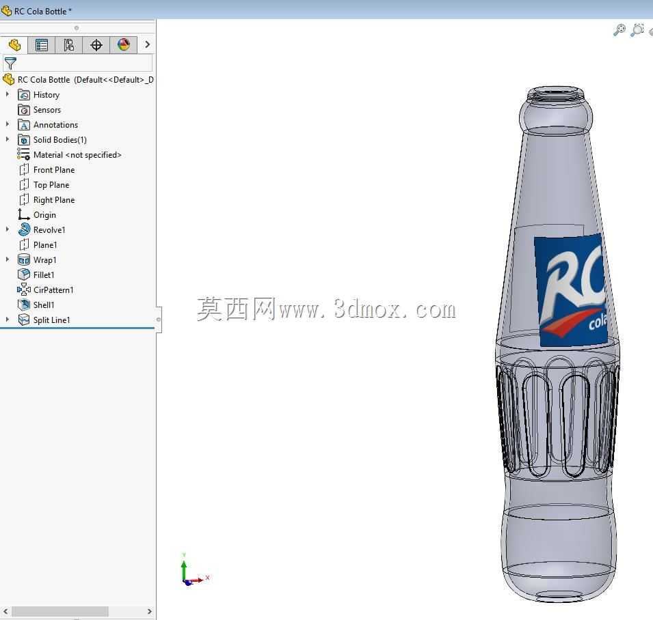Select the CirPattern1 pattern icon
Viewport: 653px width, 620px height.
coord(24,290)
